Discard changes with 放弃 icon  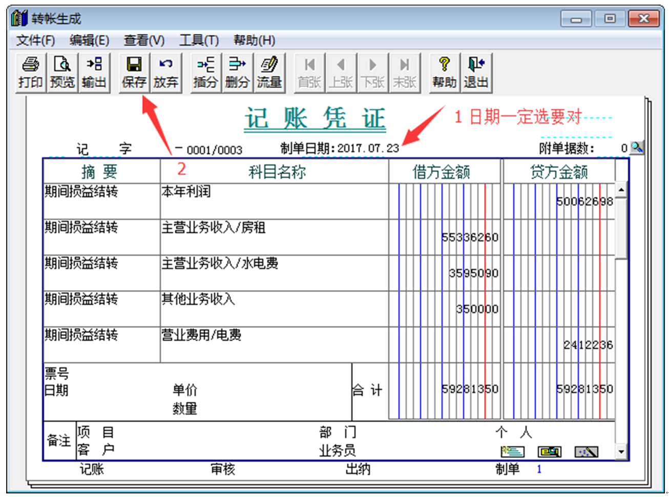tap(165, 72)
